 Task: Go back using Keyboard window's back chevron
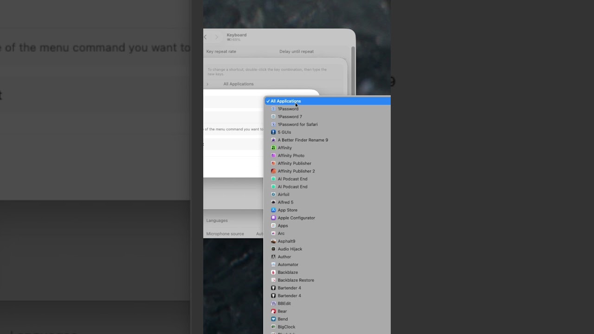pyautogui.click(x=206, y=37)
